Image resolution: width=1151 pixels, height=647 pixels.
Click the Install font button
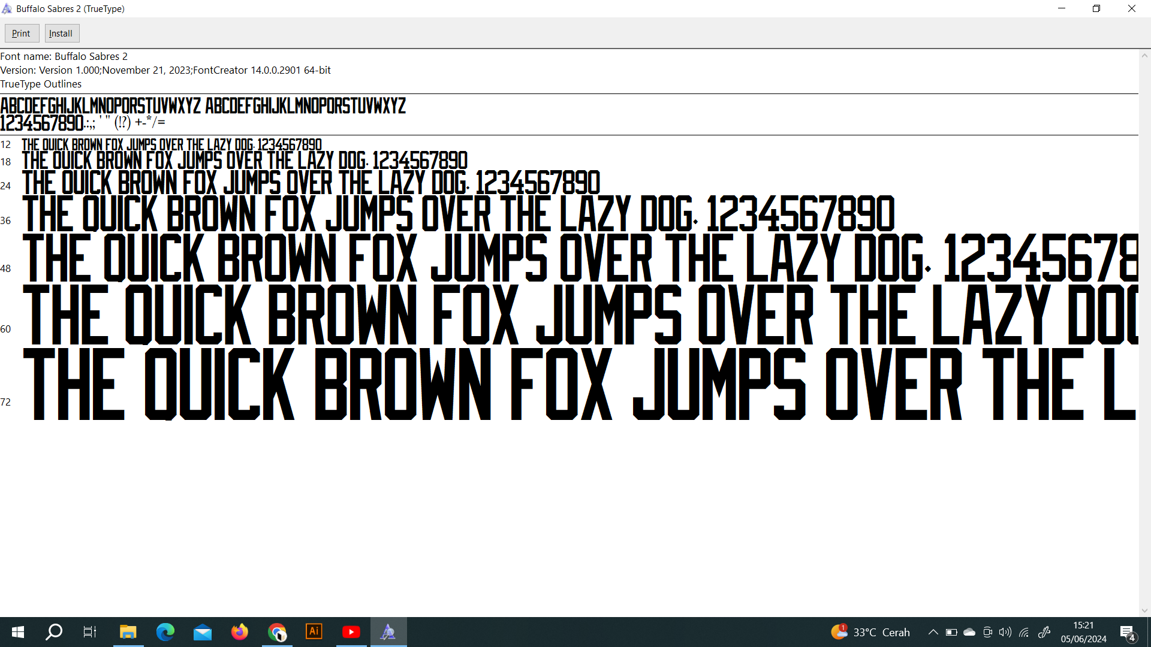(61, 34)
